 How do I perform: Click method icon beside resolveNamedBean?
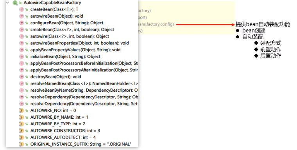(22, 83)
